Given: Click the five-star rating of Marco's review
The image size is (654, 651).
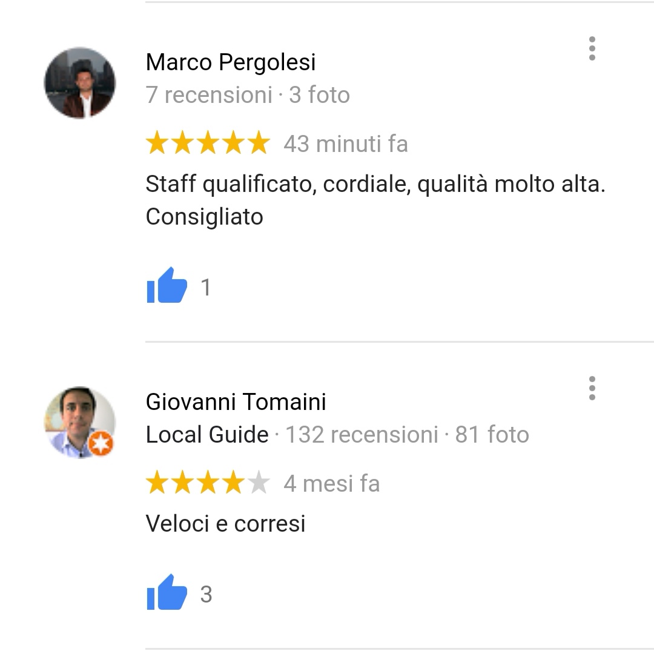Looking at the screenshot, I should (208, 142).
